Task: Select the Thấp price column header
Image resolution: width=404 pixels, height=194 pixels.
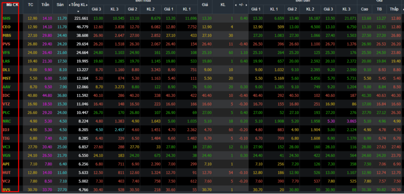Action: pyautogui.click(x=394, y=10)
